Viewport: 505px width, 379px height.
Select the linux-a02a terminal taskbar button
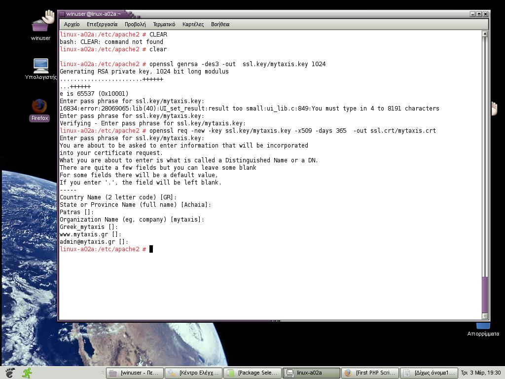click(312, 373)
